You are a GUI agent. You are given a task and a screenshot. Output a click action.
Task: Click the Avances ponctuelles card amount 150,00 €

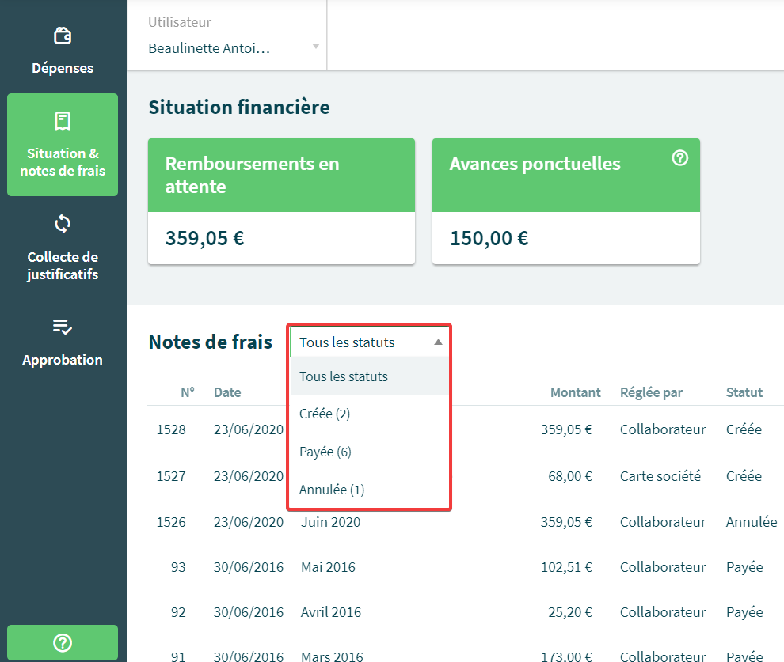[489, 238]
